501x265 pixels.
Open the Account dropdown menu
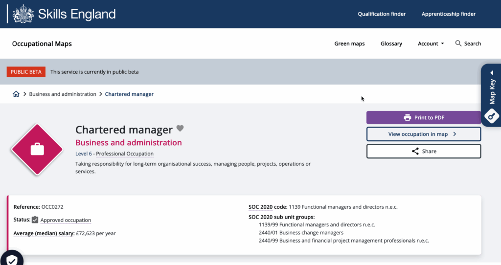[431, 44]
